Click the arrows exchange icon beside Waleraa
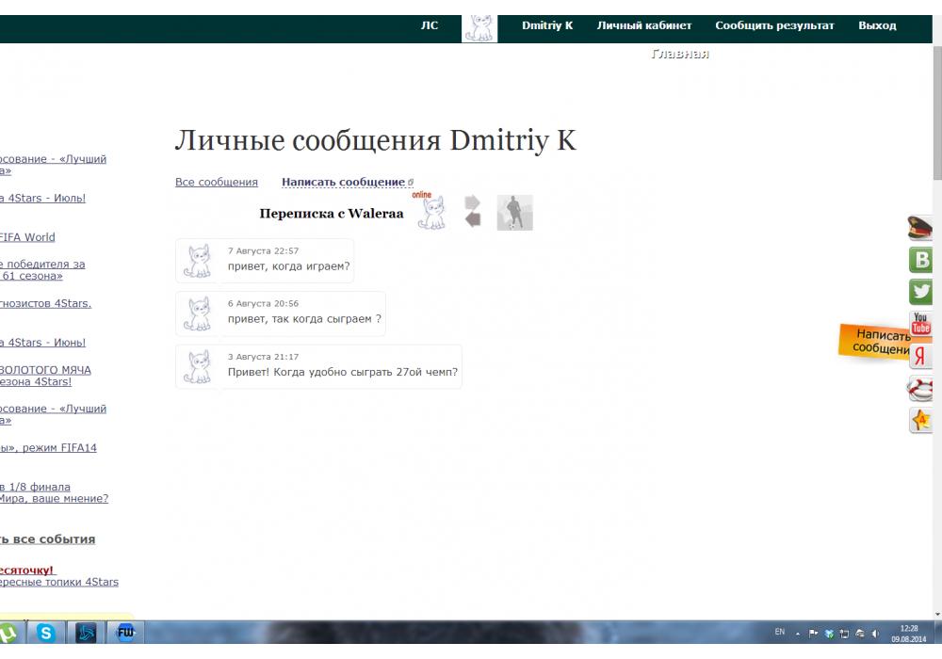The width and height of the screenshot is (942, 659). (x=473, y=212)
